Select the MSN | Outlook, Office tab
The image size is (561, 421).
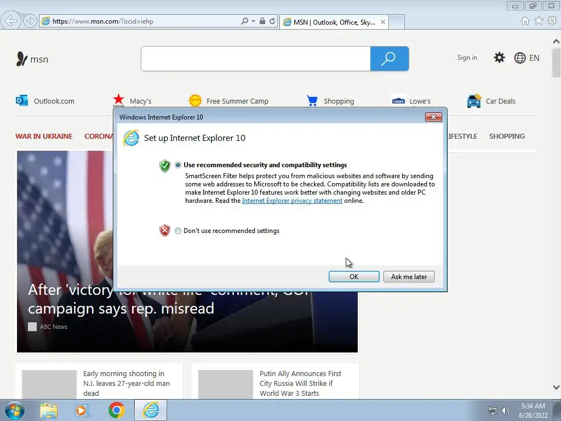334,22
